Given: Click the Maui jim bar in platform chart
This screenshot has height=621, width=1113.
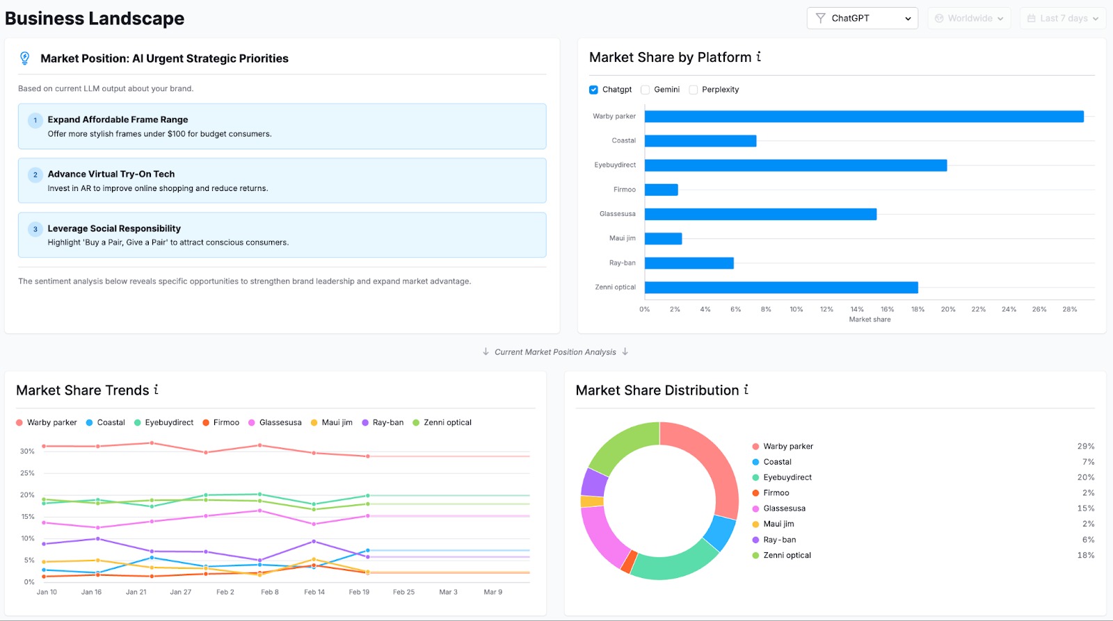Looking at the screenshot, I should pyautogui.click(x=663, y=239).
